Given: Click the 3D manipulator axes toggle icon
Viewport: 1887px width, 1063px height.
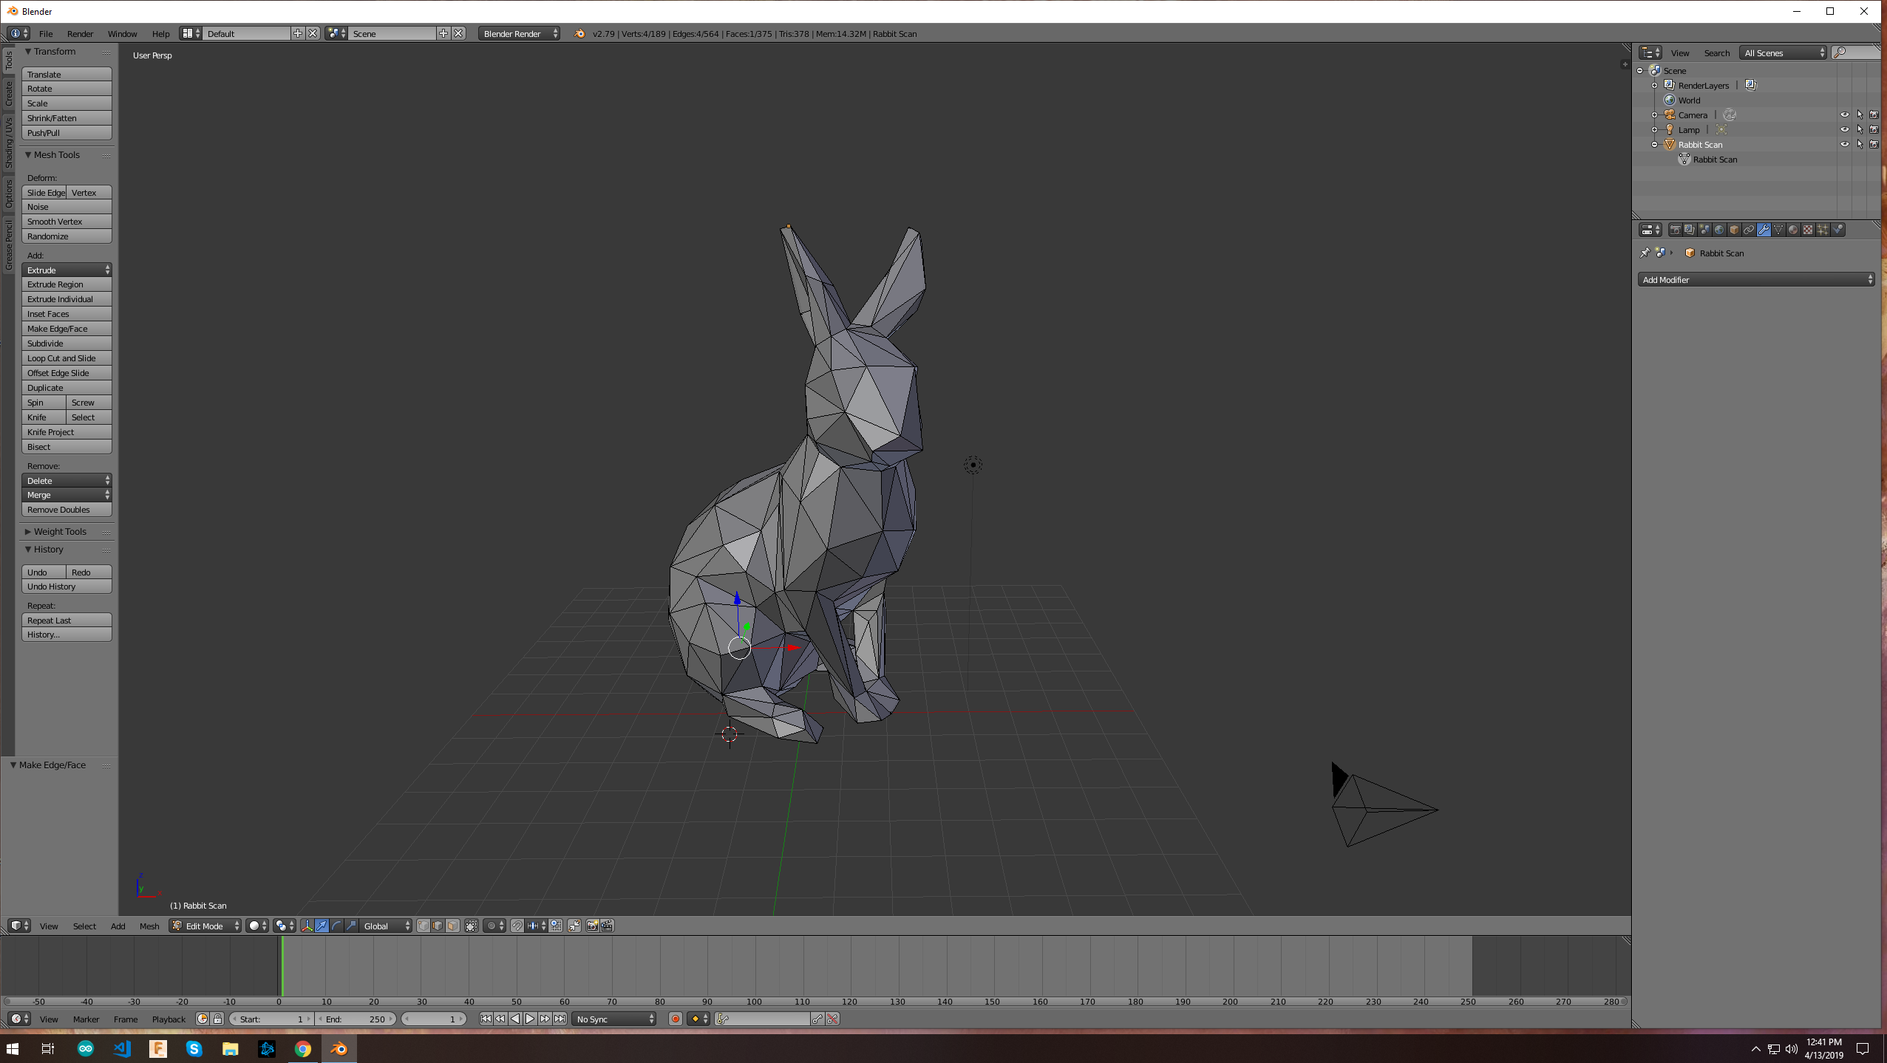Looking at the screenshot, I should pyautogui.click(x=307, y=926).
